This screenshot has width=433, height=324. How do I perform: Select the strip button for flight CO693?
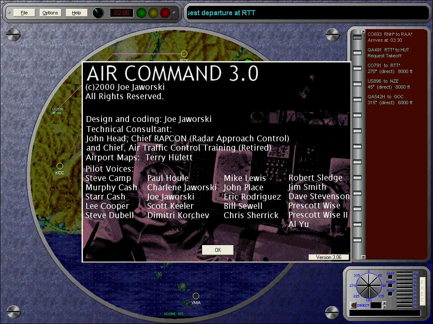point(357,37)
